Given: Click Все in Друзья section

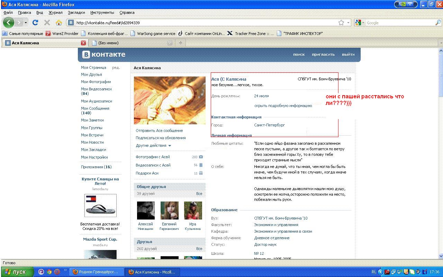Looking at the screenshot, I should click(199, 249).
